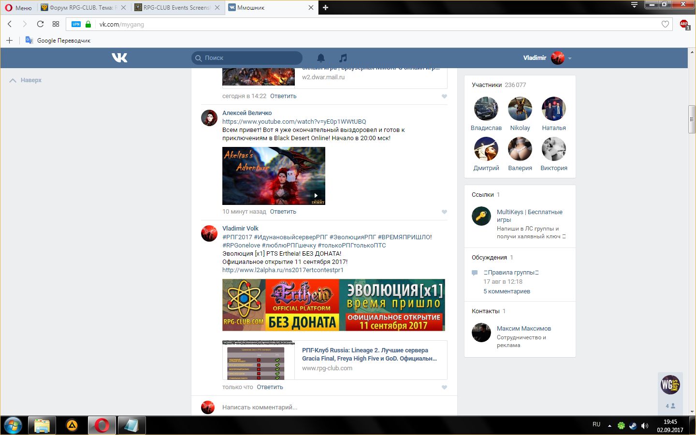The height and width of the screenshot is (435, 696).
Task: Open Vladimir Volk's comment avatar
Action: (x=209, y=233)
